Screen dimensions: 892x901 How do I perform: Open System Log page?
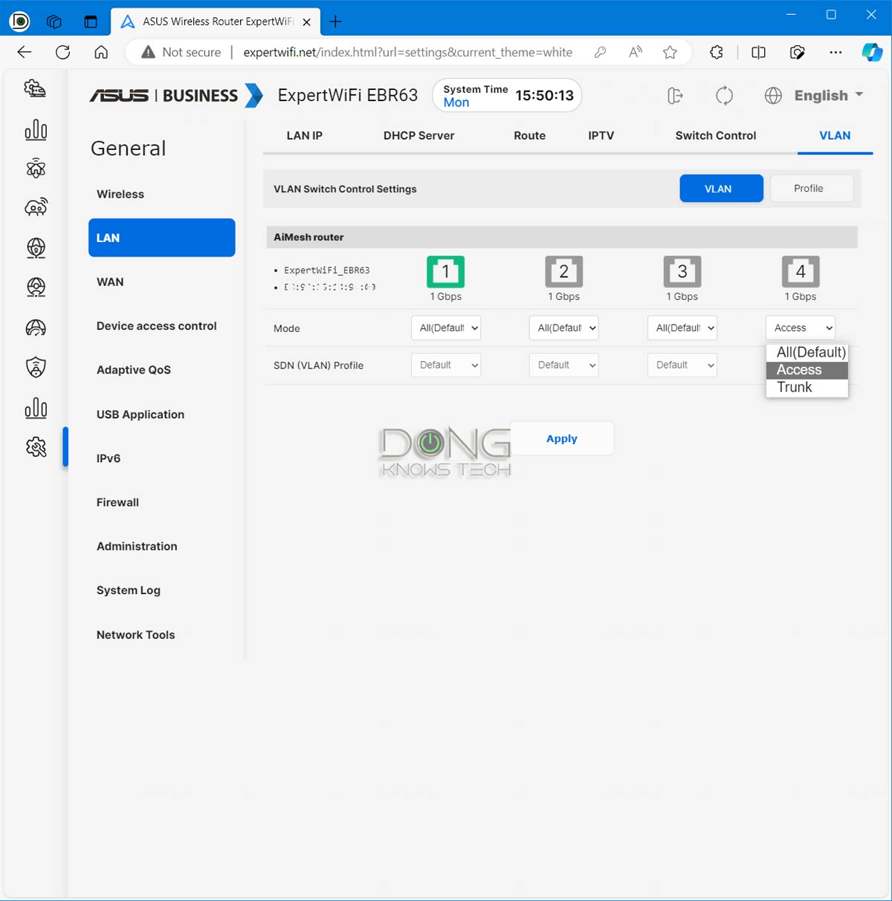tap(129, 590)
